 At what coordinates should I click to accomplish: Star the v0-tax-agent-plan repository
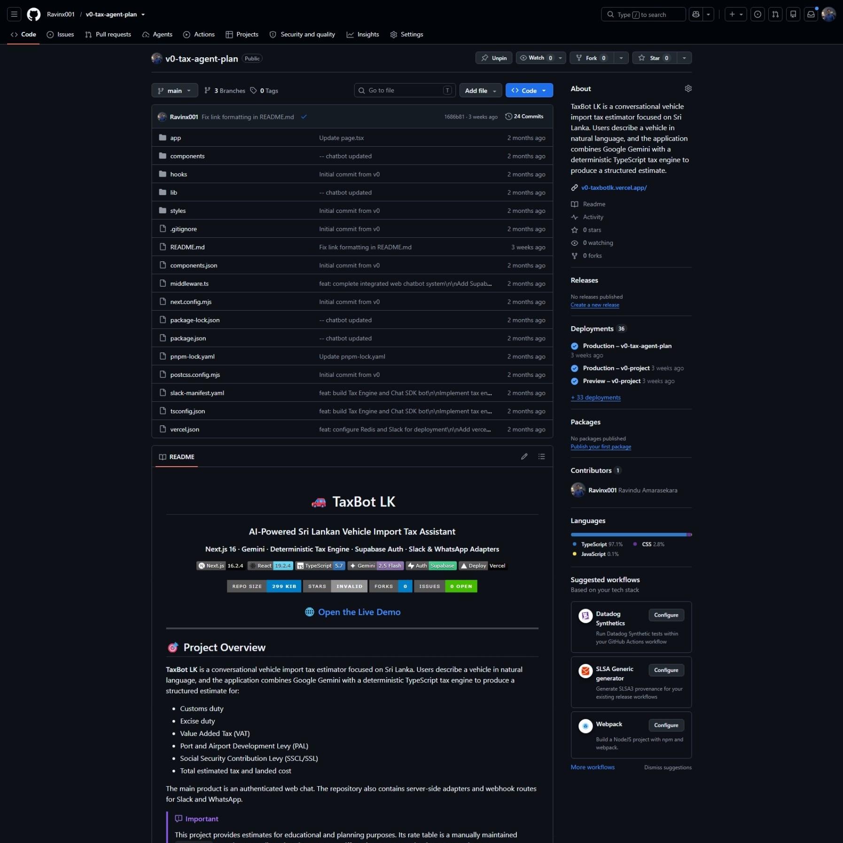(655, 58)
